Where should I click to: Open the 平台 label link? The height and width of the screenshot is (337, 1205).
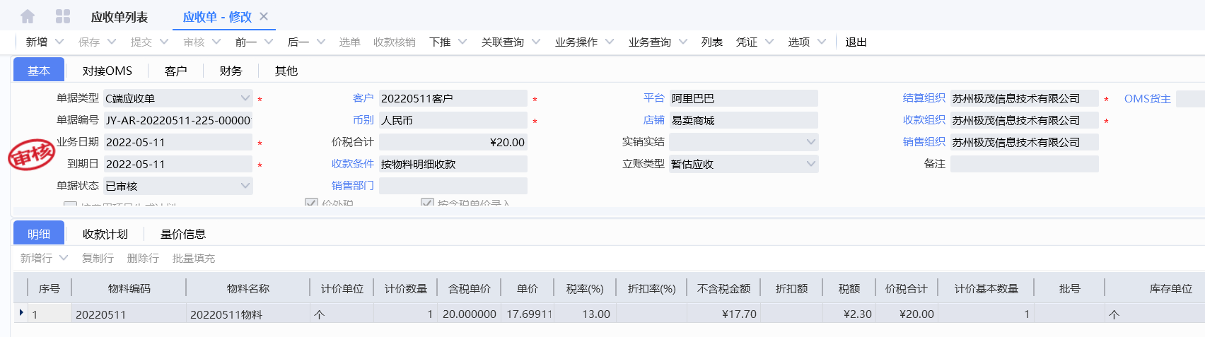(654, 98)
